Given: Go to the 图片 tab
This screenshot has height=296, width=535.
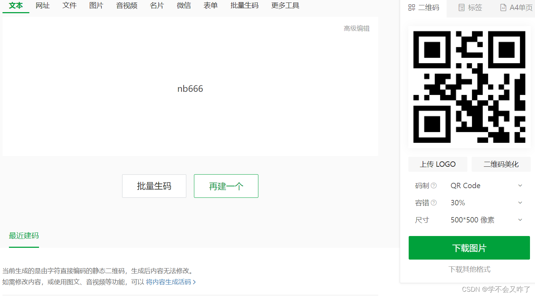Looking at the screenshot, I should pos(96,6).
